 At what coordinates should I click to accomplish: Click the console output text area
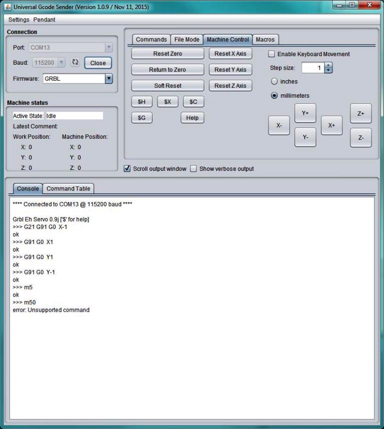[x=192, y=308]
